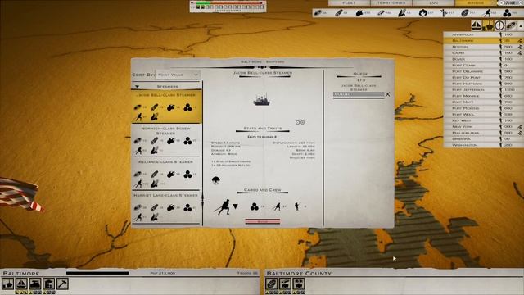Click the corn resource icon in top bar
The image size is (524, 295).
pos(402,13)
